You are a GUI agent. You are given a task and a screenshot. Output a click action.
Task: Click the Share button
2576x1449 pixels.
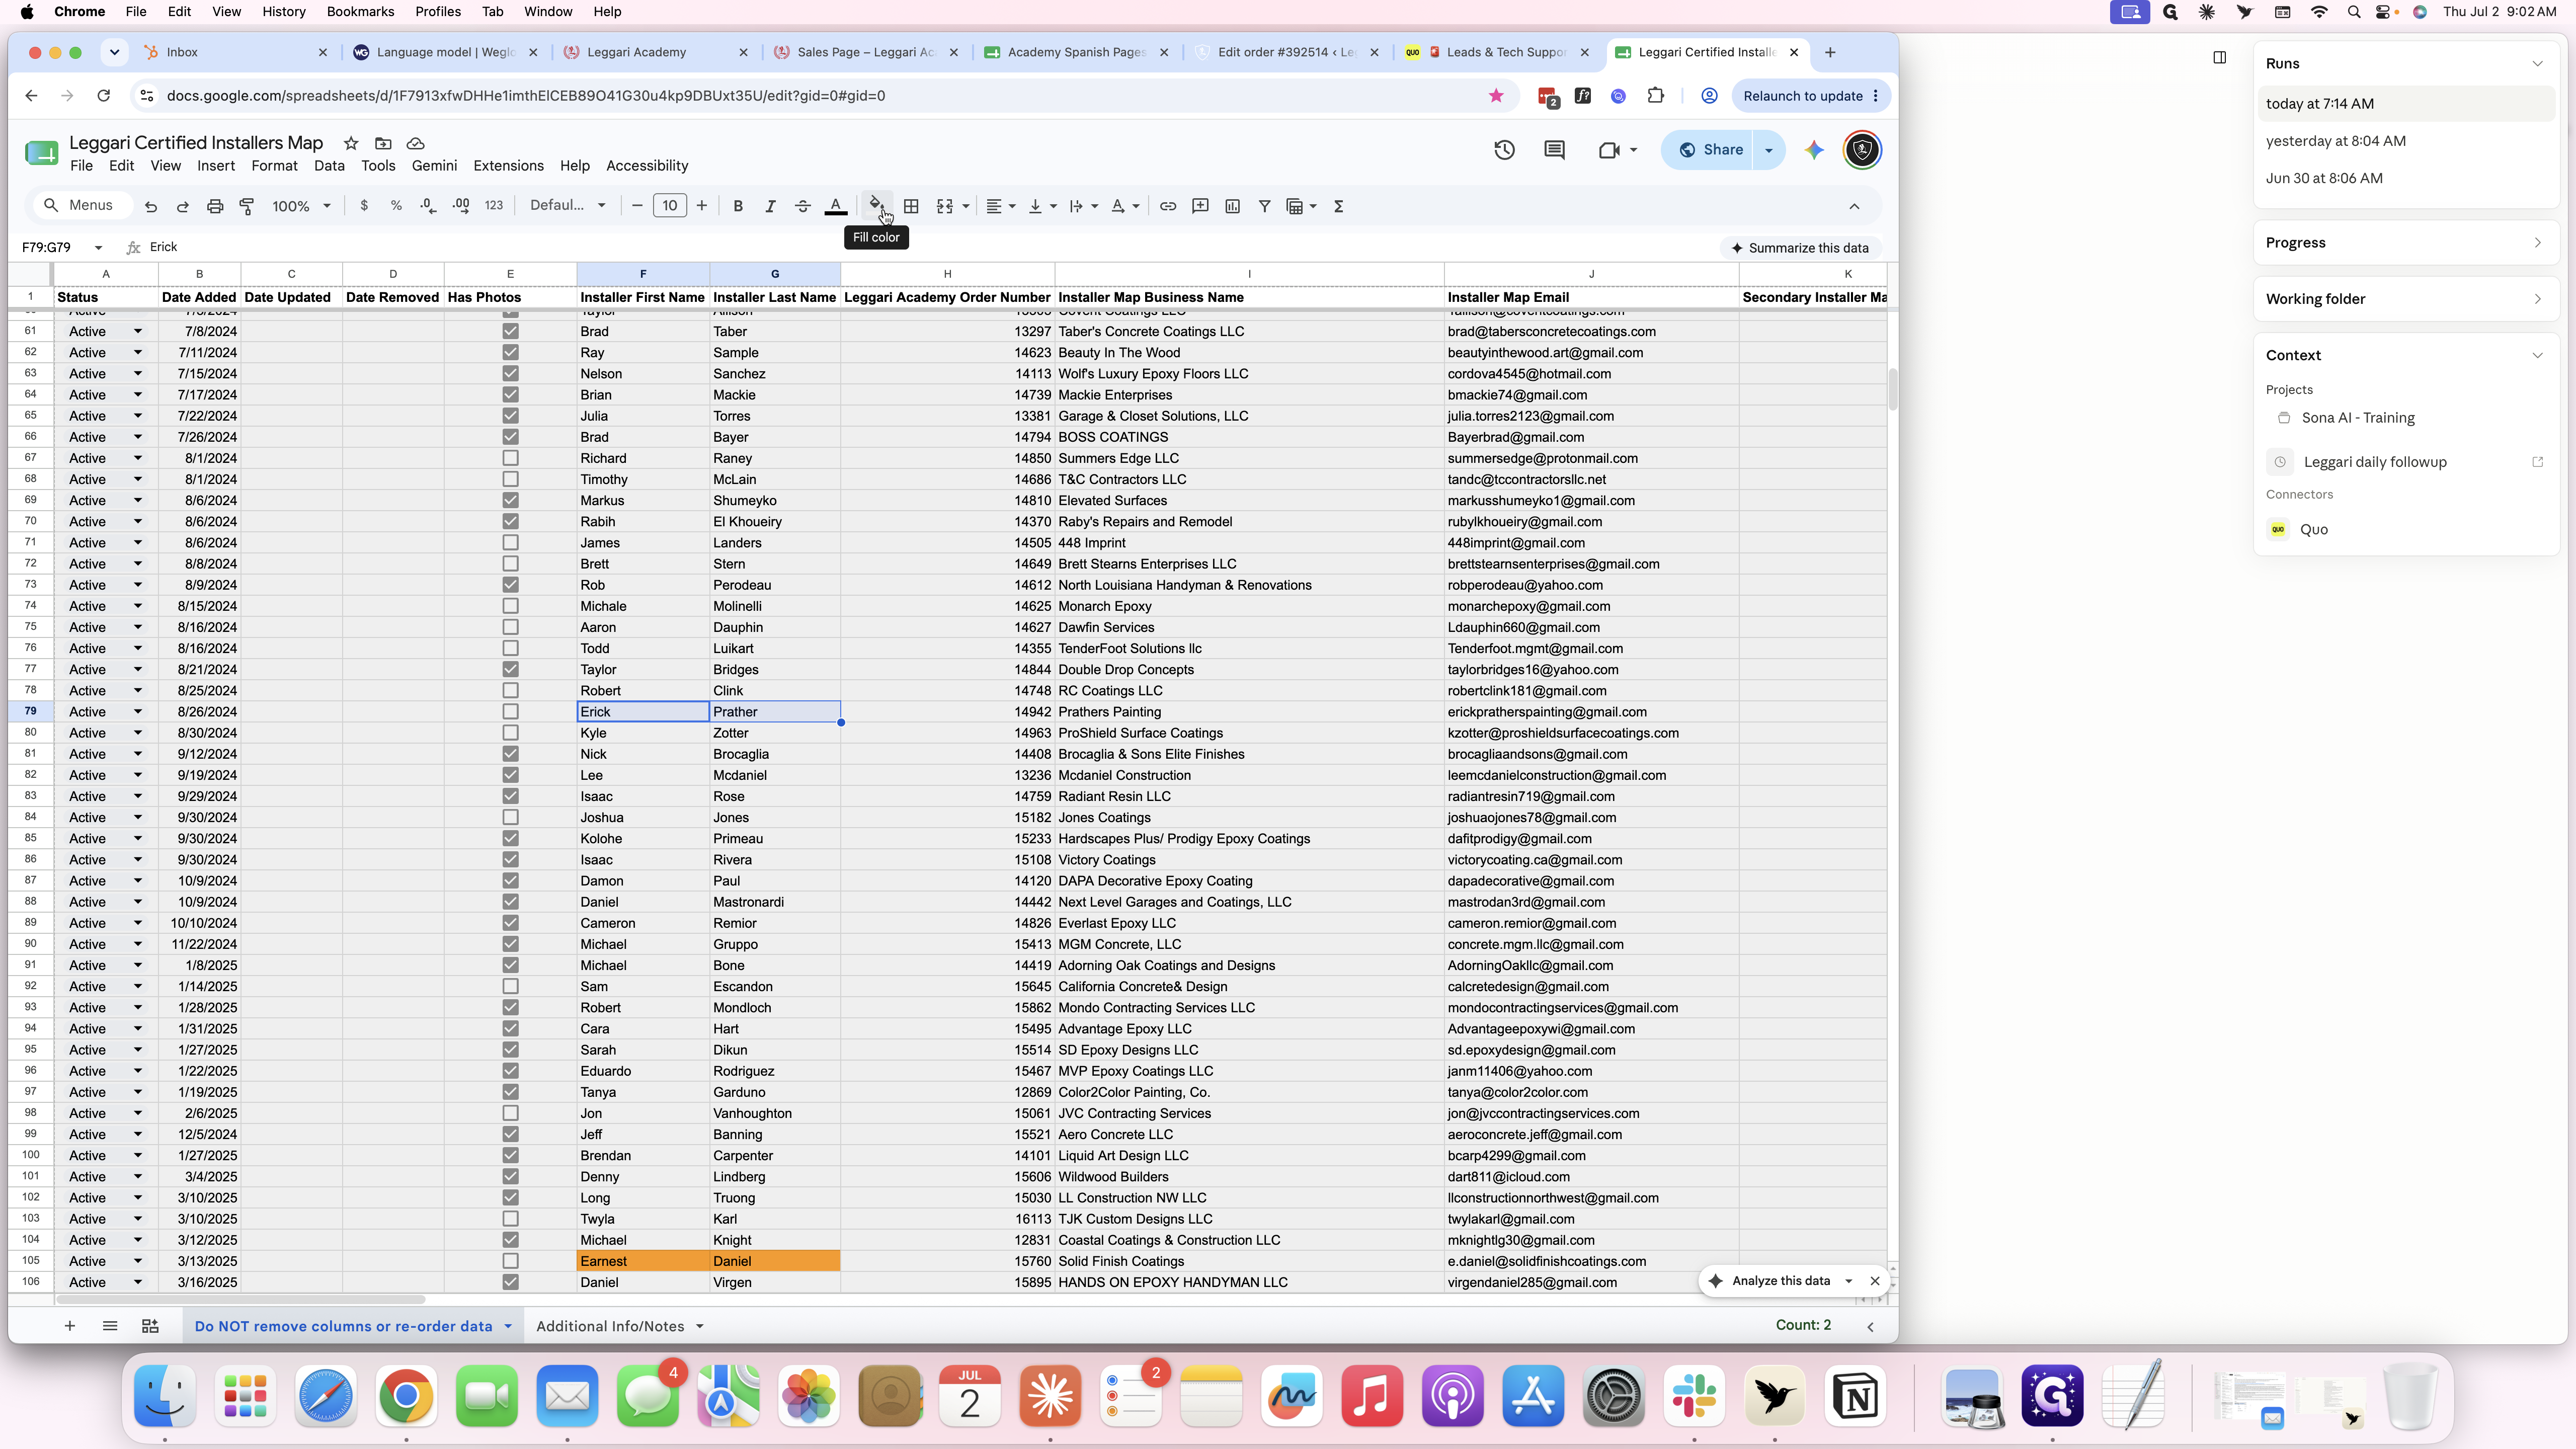tap(1710, 150)
